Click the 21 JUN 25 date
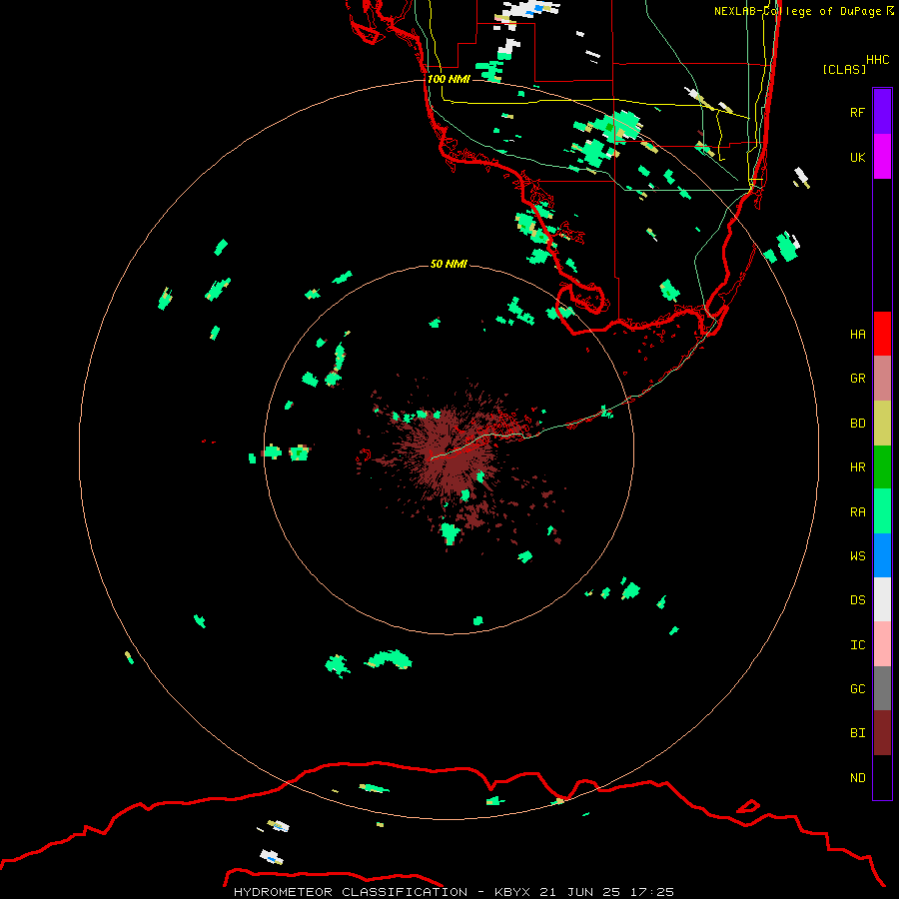Image resolution: width=899 pixels, height=899 pixels. (584, 892)
